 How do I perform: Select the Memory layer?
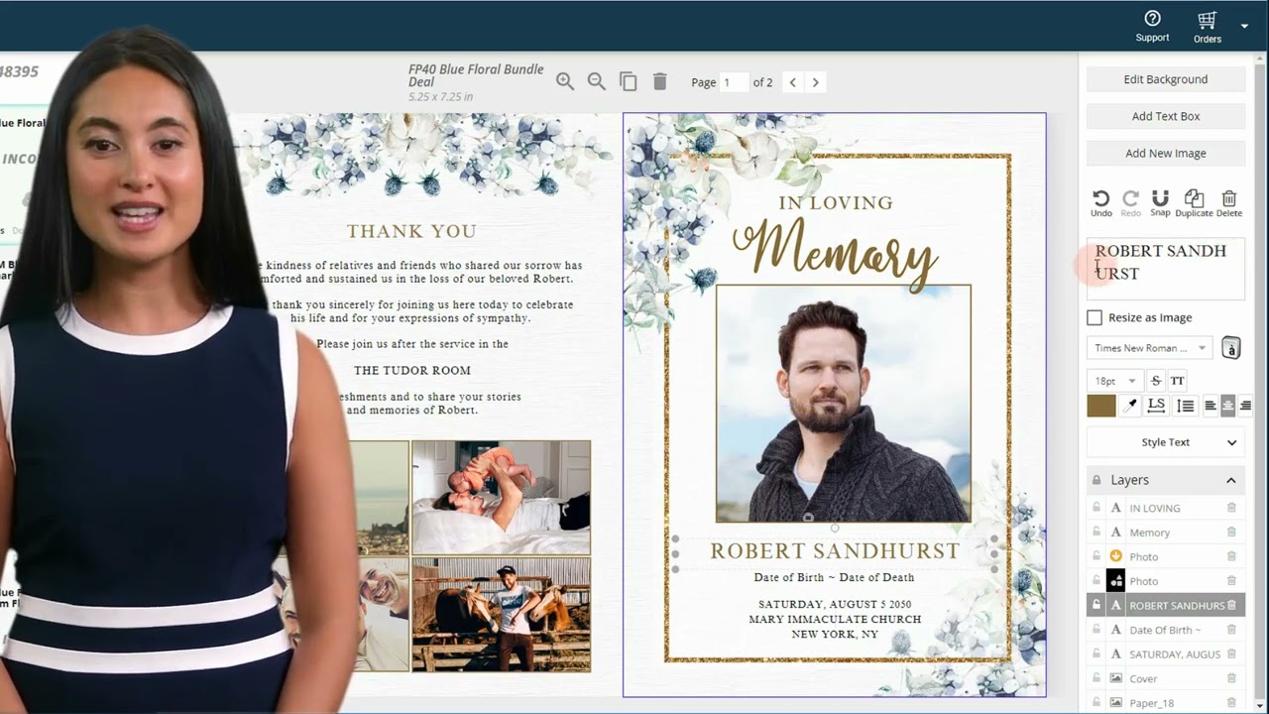coord(1150,533)
